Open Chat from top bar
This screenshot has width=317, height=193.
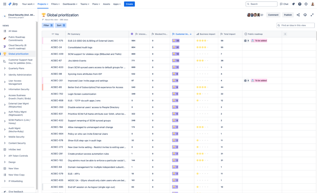point(284,4)
